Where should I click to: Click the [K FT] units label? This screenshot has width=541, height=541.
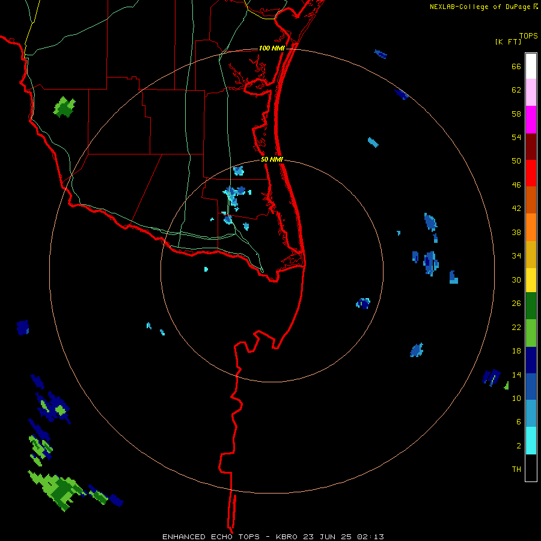click(x=509, y=41)
